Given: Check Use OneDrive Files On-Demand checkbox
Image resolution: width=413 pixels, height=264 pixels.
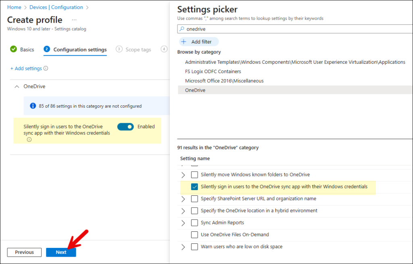Looking at the screenshot, I should (x=194, y=235).
